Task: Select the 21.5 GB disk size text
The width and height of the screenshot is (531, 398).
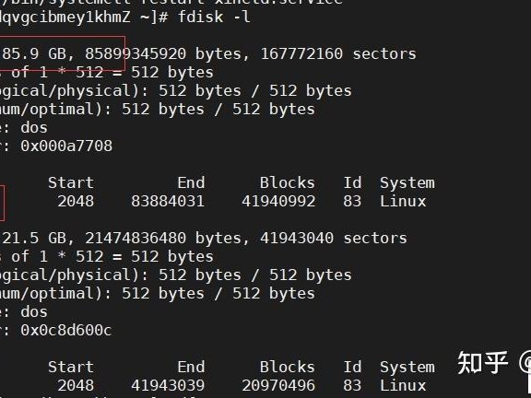Action: point(34,238)
